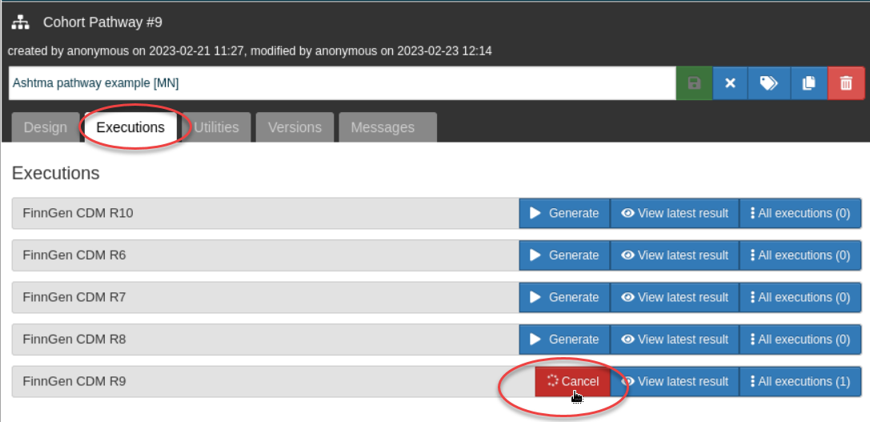This screenshot has width=870, height=422.
Task: Generate for FinnGen CDM R7
Action: (564, 298)
